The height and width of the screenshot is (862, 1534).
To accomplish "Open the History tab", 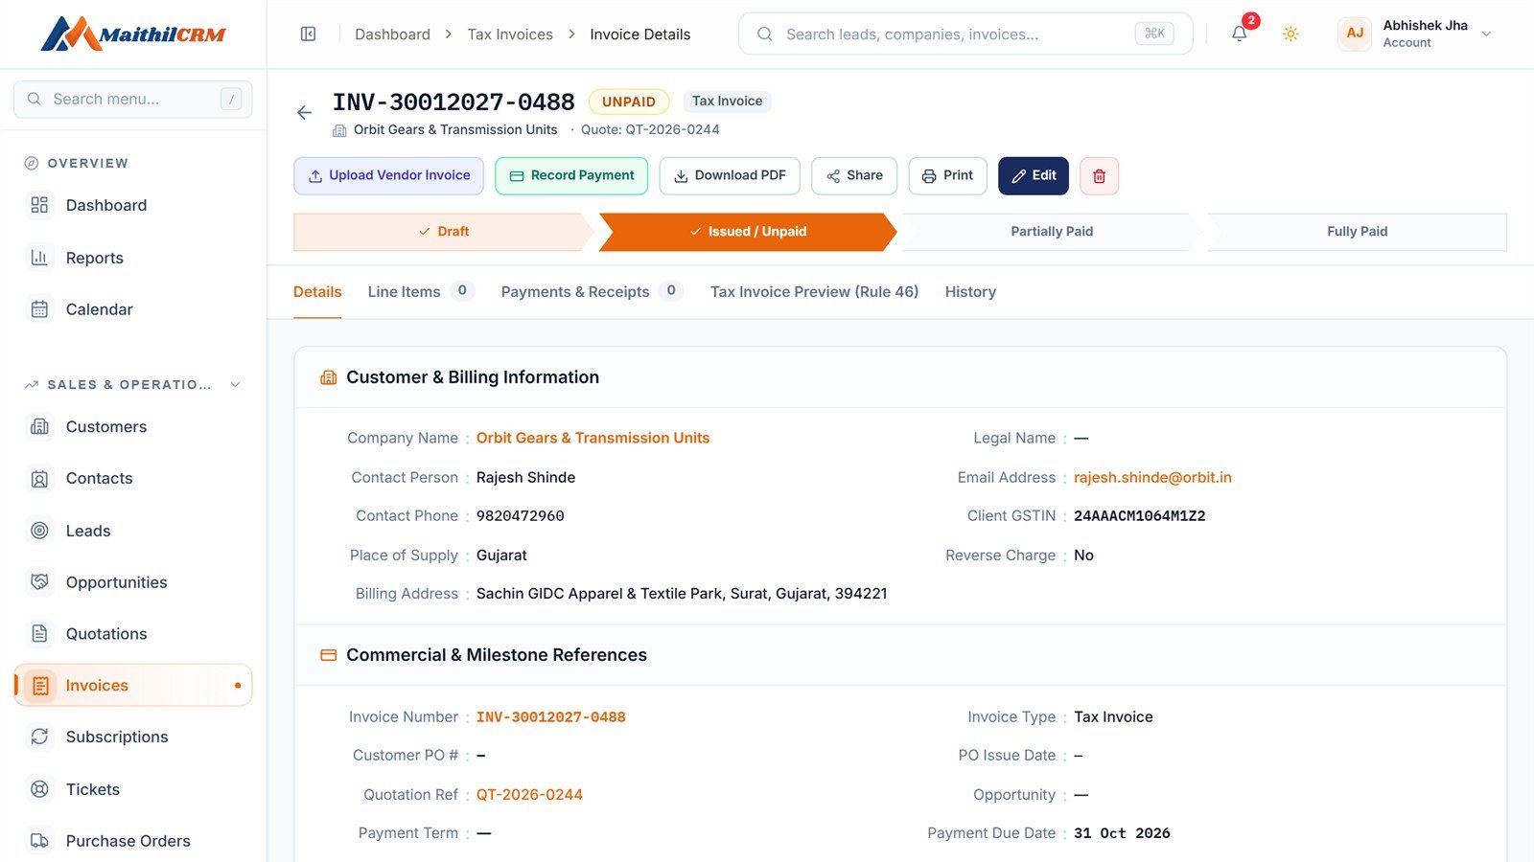I will [x=970, y=292].
